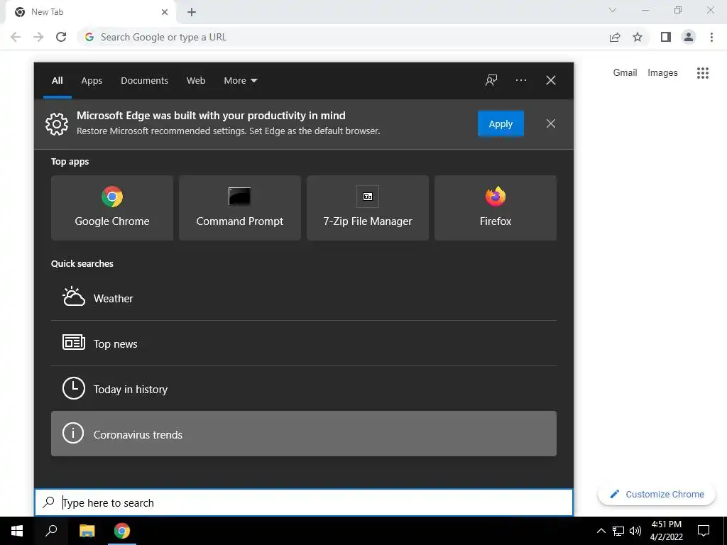This screenshot has width=727, height=545.
Task: Switch to the Apps search tab
Action: click(x=92, y=81)
